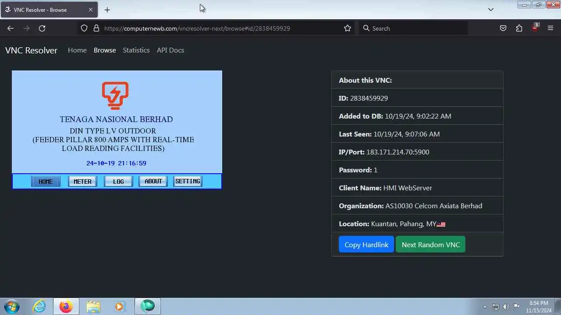Click the browser forward arrow

point(26,28)
